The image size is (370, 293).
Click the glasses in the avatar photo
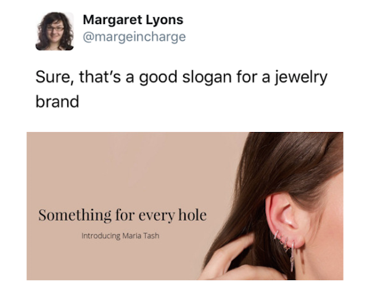(x=55, y=29)
